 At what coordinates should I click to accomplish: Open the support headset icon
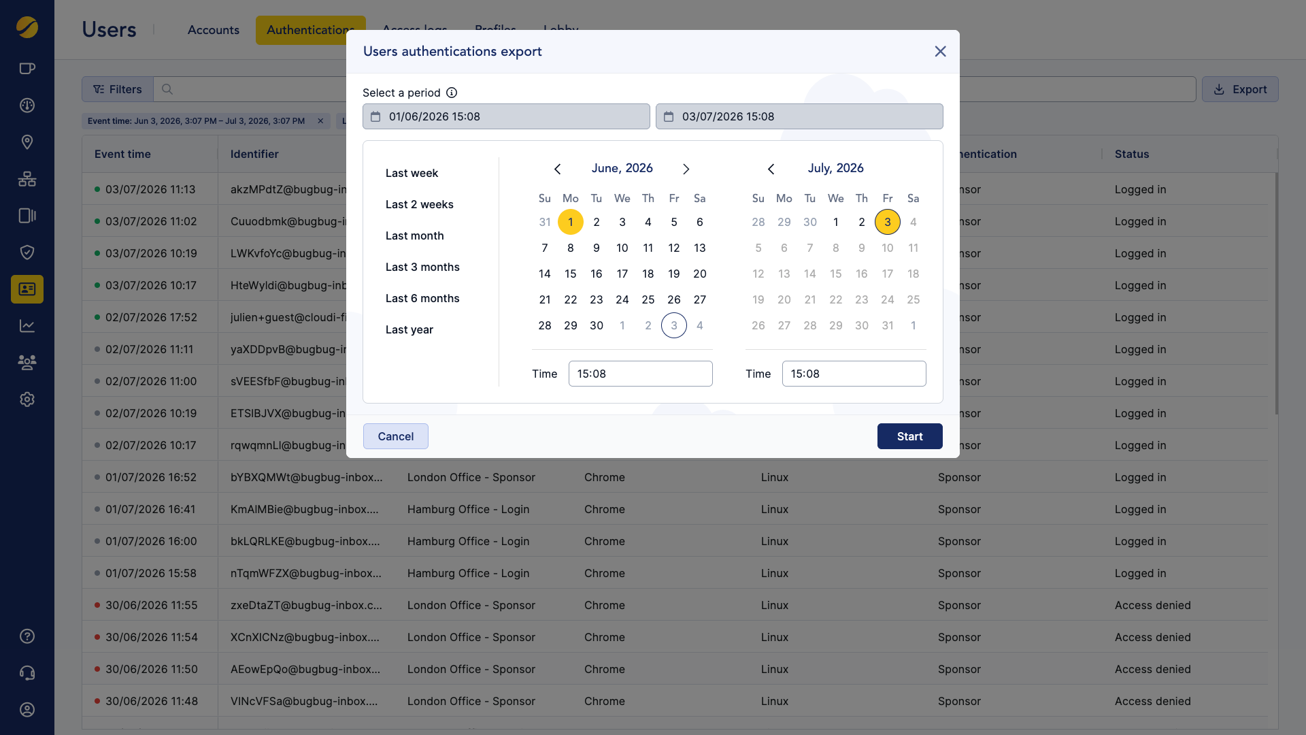click(x=27, y=673)
